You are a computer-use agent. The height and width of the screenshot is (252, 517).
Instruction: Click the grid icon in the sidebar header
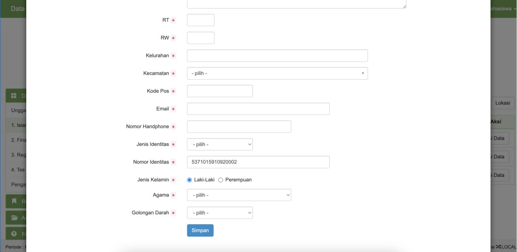[14, 96]
